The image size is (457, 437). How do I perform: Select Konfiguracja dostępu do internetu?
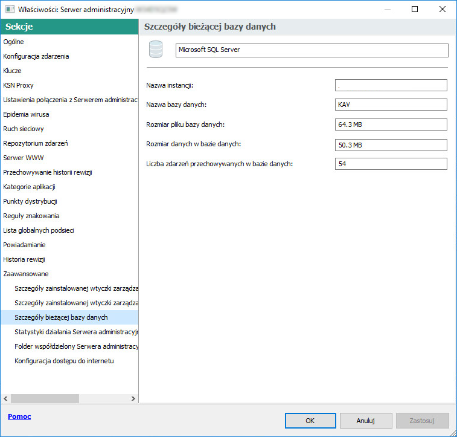(x=64, y=361)
